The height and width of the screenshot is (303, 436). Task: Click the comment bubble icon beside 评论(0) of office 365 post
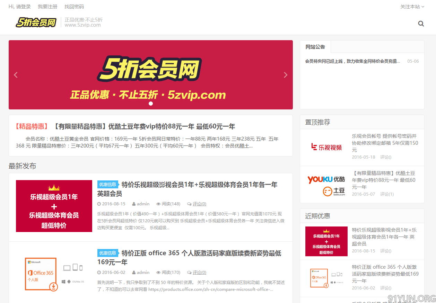click(189, 273)
